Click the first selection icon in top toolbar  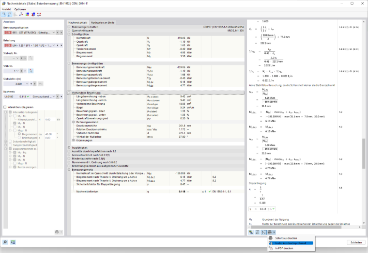4,15
